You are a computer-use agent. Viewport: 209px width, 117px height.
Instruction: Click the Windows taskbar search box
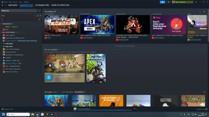pos(18,114)
